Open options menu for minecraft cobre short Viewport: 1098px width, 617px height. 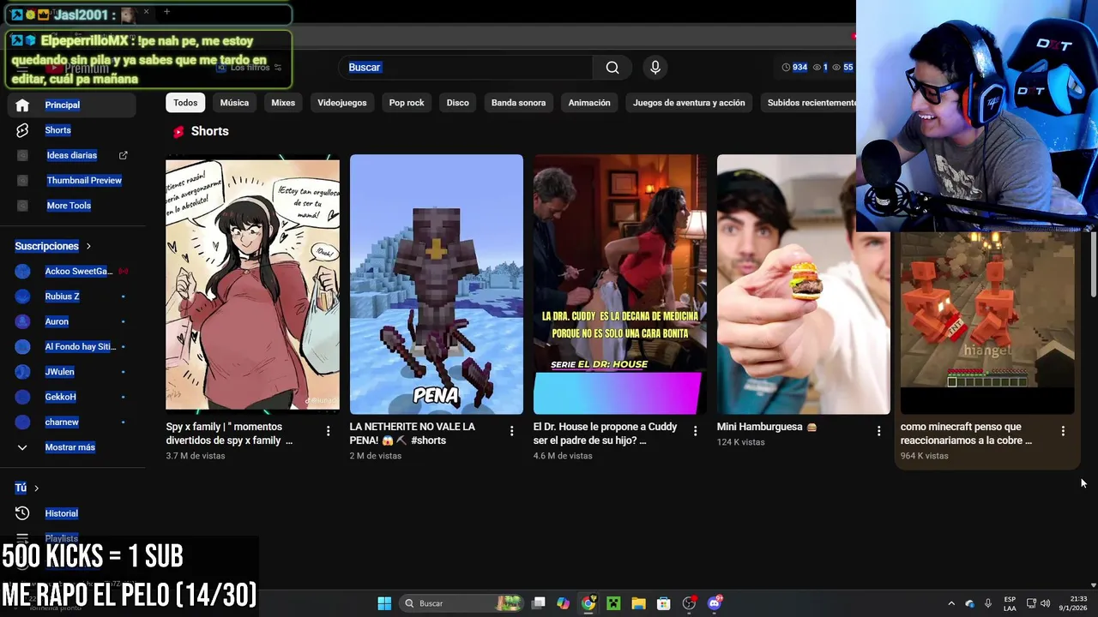click(1063, 431)
